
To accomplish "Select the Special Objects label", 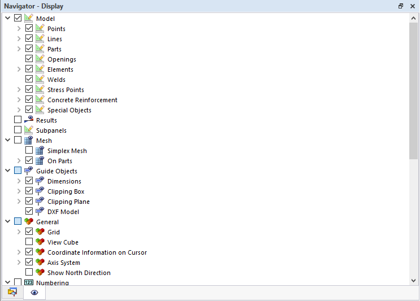I will point(69,110).
